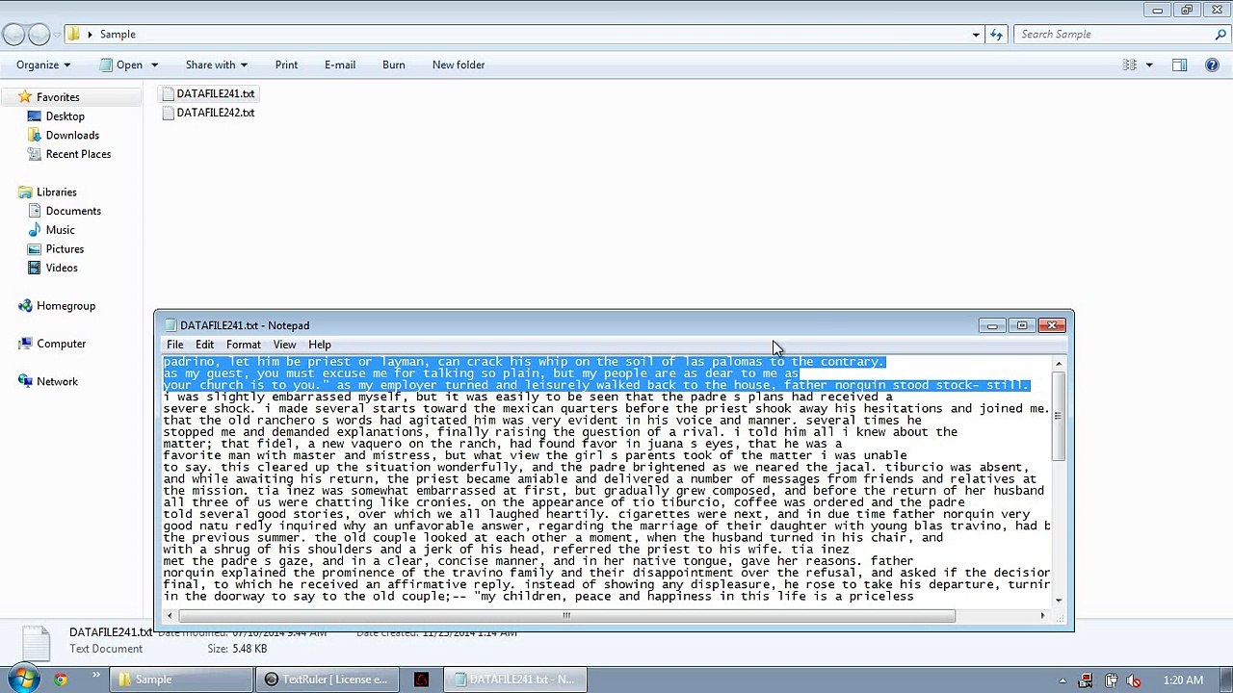Click the Recent Places icon in sidebar
Image resolution: width=1233 pixels, height=693 pixels.
tap(35, 154)
